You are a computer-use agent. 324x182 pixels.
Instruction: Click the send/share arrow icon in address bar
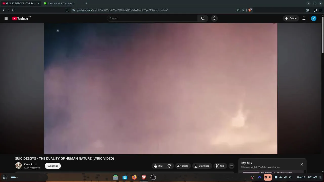pyautogui.click(x=244, y=10)
